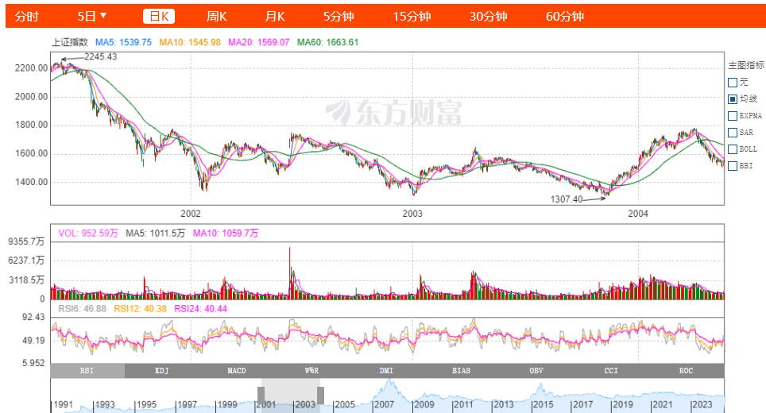Image resolution: width=766 pixels, height=413 pixels.
Task: Open the 5日 dropdown arrow
Action: click(103, 16)
